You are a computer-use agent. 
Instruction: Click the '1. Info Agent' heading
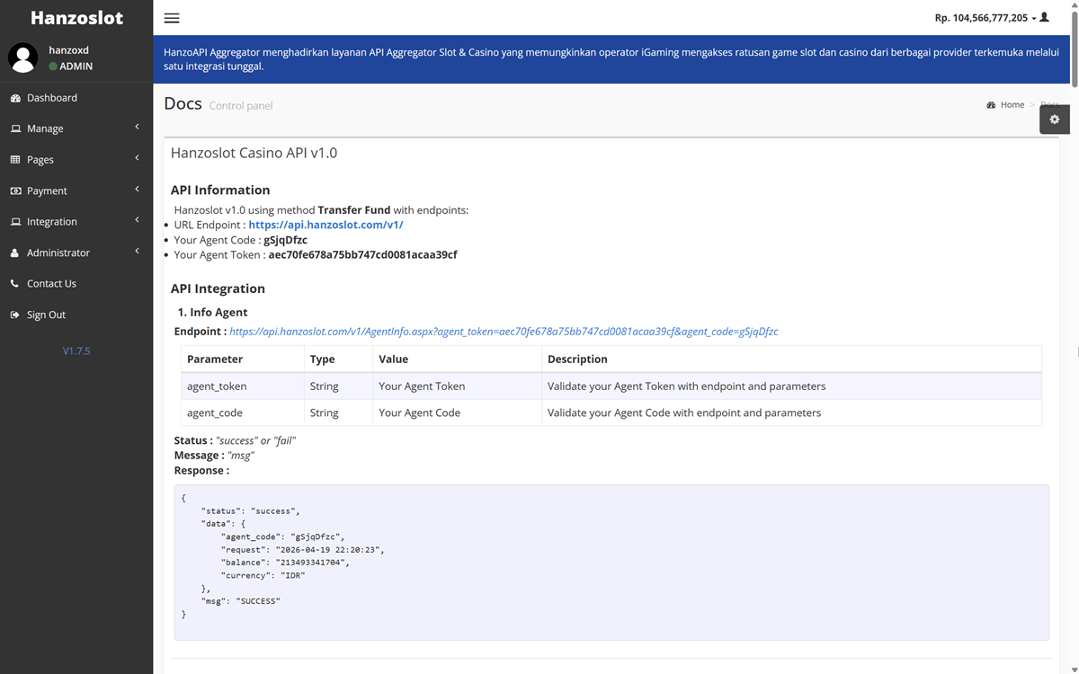(212, 313)
